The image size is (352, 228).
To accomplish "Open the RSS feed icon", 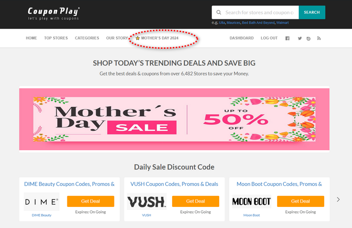I will [319, 38].
